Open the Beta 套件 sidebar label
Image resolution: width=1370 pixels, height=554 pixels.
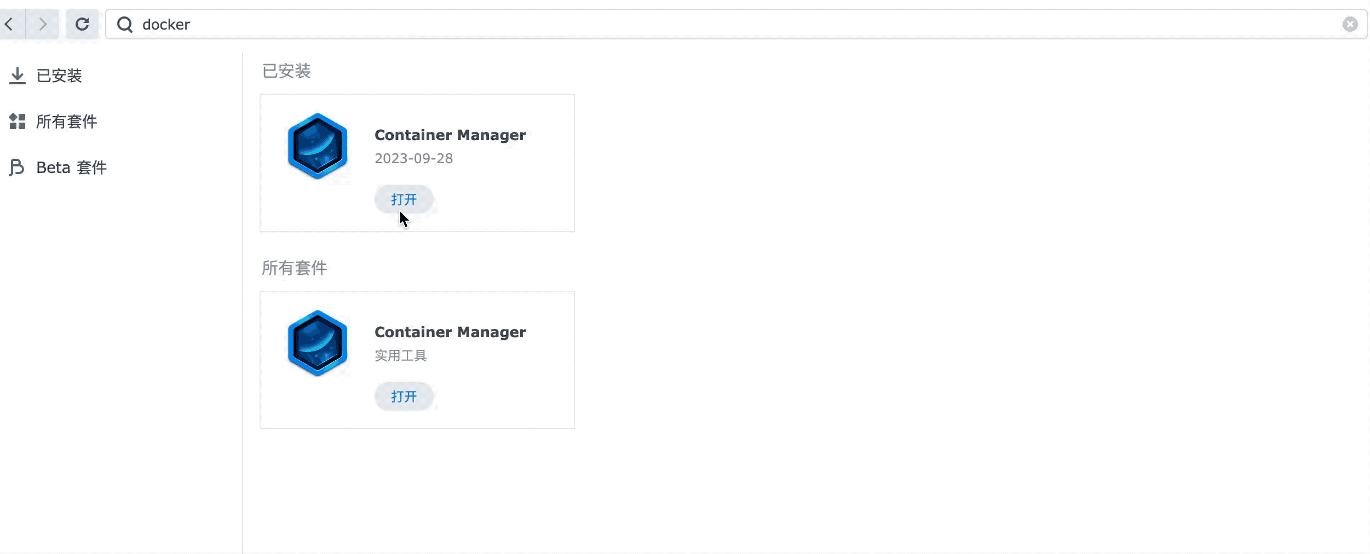pyautogui.click(x=72, y=168)
